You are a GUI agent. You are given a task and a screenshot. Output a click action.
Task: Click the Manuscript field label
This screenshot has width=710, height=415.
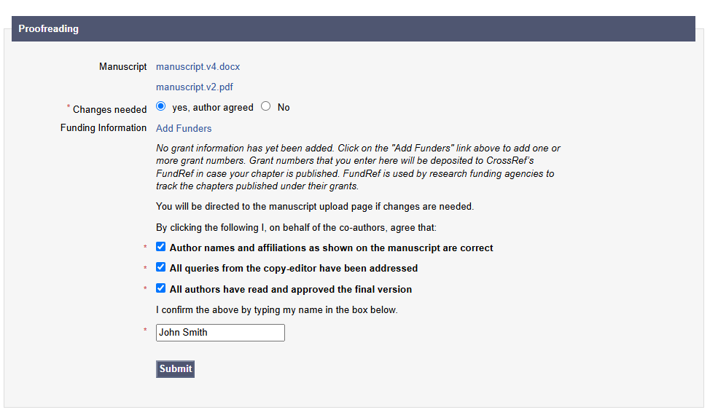[122, 66]
